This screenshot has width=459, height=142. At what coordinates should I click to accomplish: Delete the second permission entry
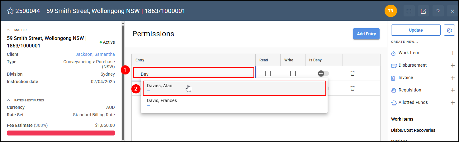click(353, 88)
